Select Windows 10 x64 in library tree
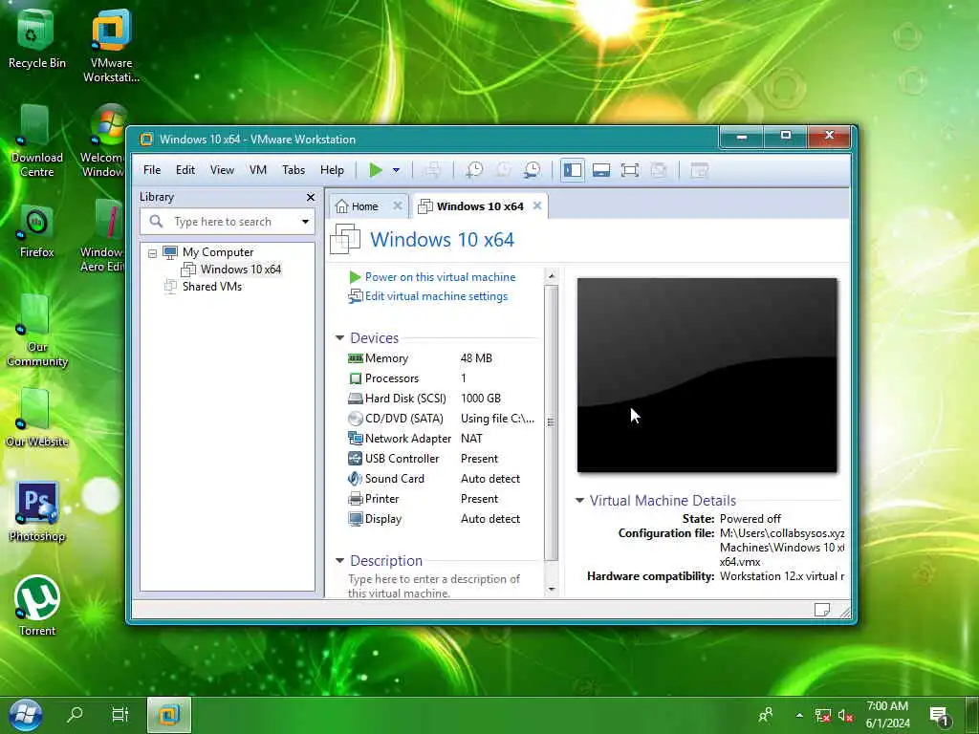979x734 pixels. point(240,269)
